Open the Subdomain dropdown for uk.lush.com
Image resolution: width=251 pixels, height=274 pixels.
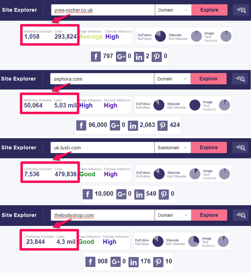coord(173,148)
